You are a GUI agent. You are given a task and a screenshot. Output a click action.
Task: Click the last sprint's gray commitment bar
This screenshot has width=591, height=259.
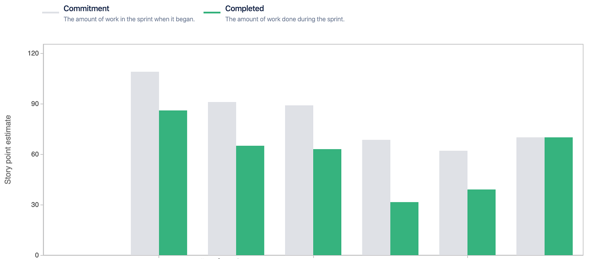(x=530, y=196)
